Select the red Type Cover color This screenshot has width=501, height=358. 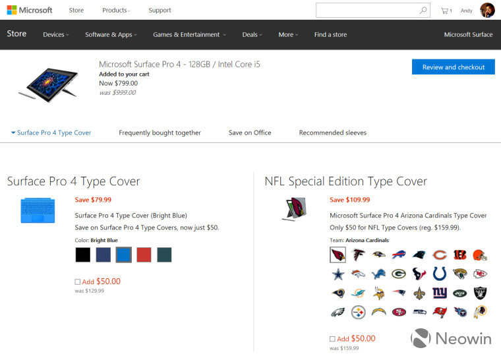point(144,254)
